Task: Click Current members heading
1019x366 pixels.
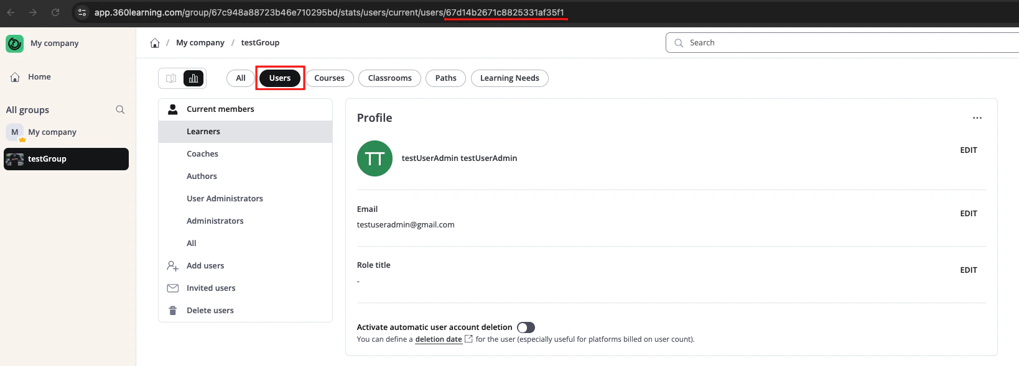Action: pyautogui.click(x=220, y=109)
